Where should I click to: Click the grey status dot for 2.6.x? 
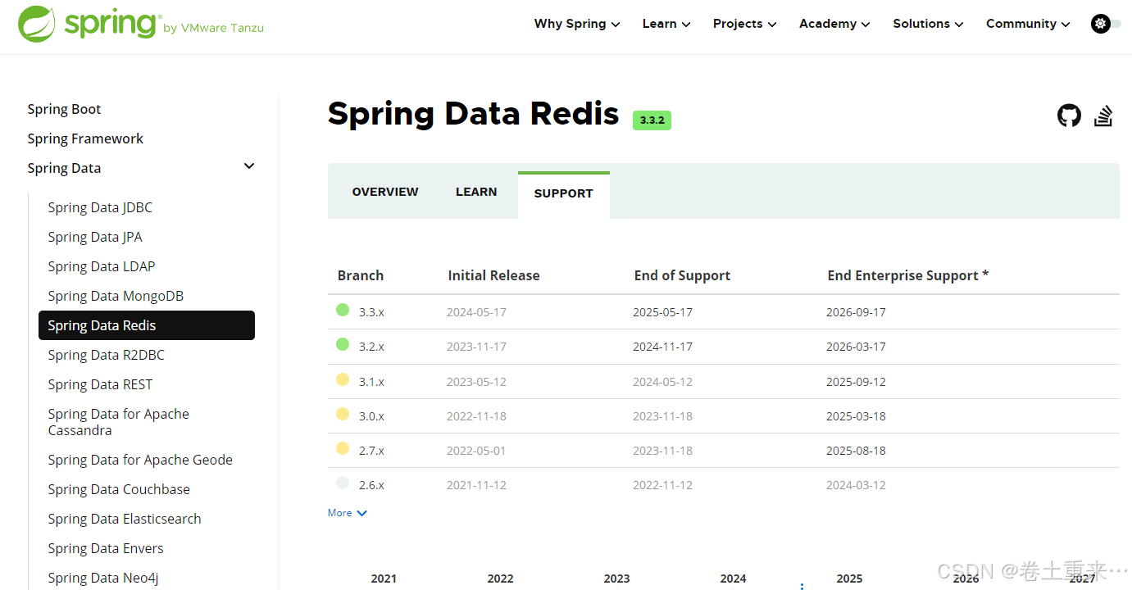343,483
